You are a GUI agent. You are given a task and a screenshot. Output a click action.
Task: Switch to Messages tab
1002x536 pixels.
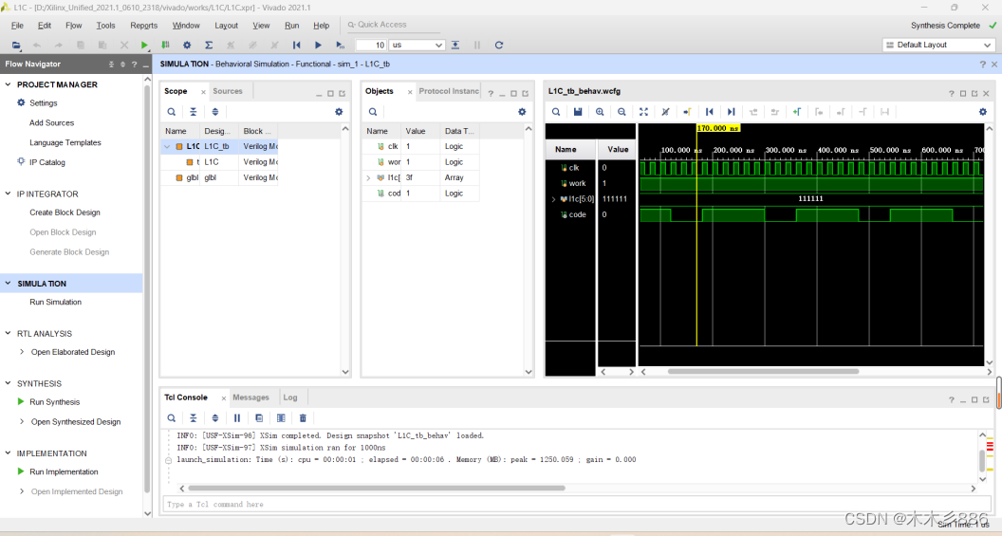pyautogui.click(x=250, y=397)
